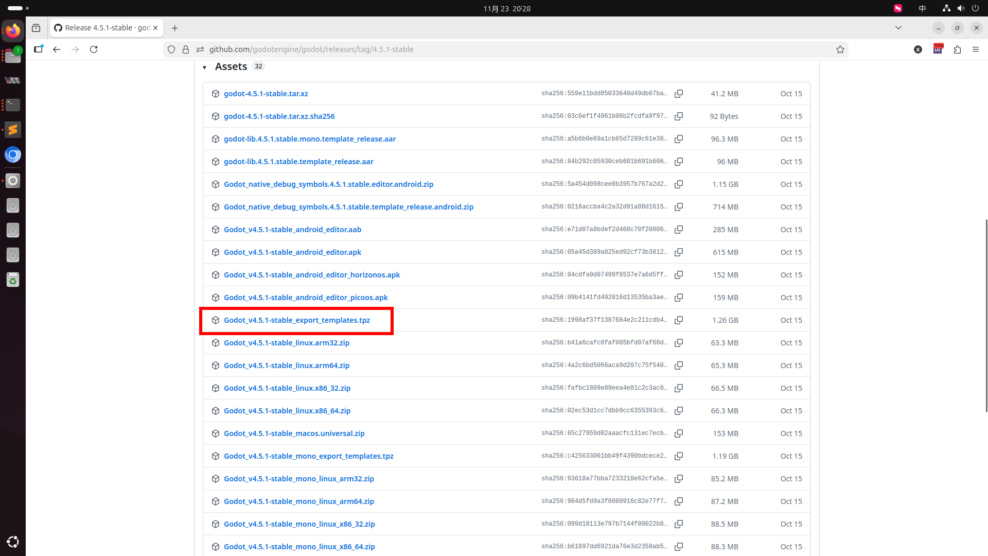
Task: Click the lock site information icon
Action: pos(186,49)
